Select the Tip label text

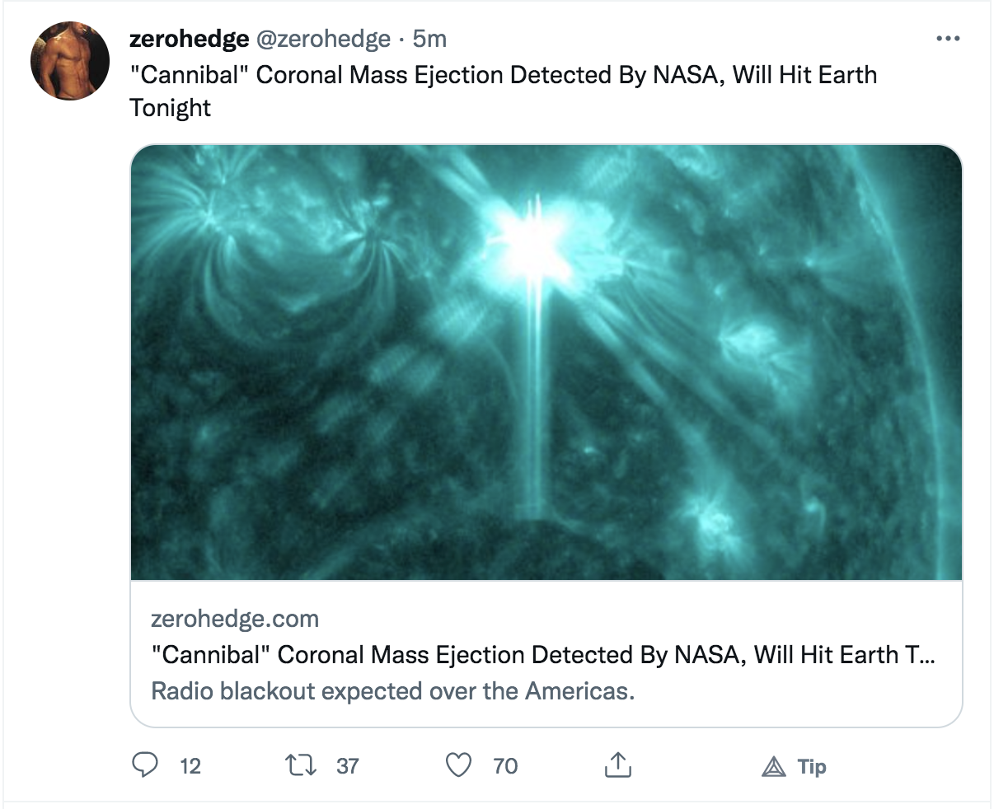tap(812, 767)
